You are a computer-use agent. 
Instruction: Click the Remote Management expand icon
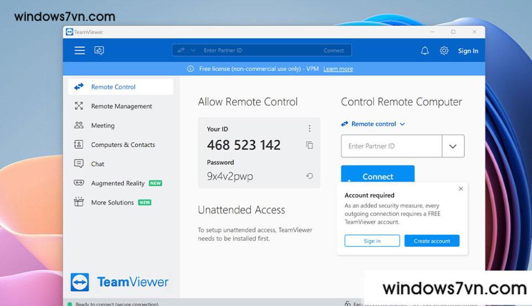[x=79, y=106]
